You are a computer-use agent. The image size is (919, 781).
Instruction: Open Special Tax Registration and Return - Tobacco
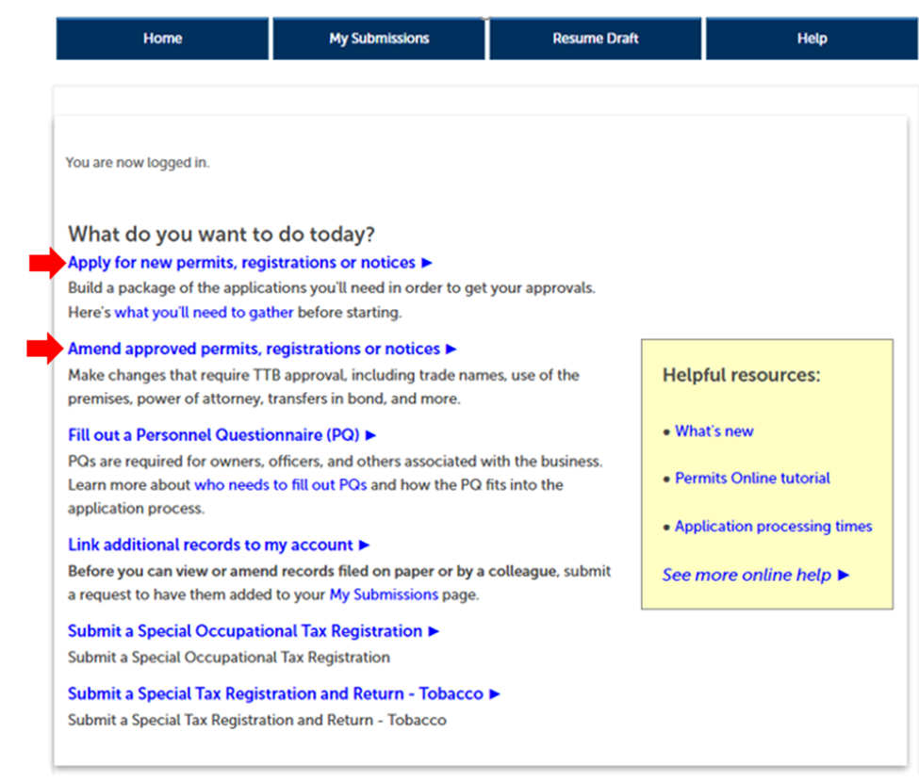point(275,694)
